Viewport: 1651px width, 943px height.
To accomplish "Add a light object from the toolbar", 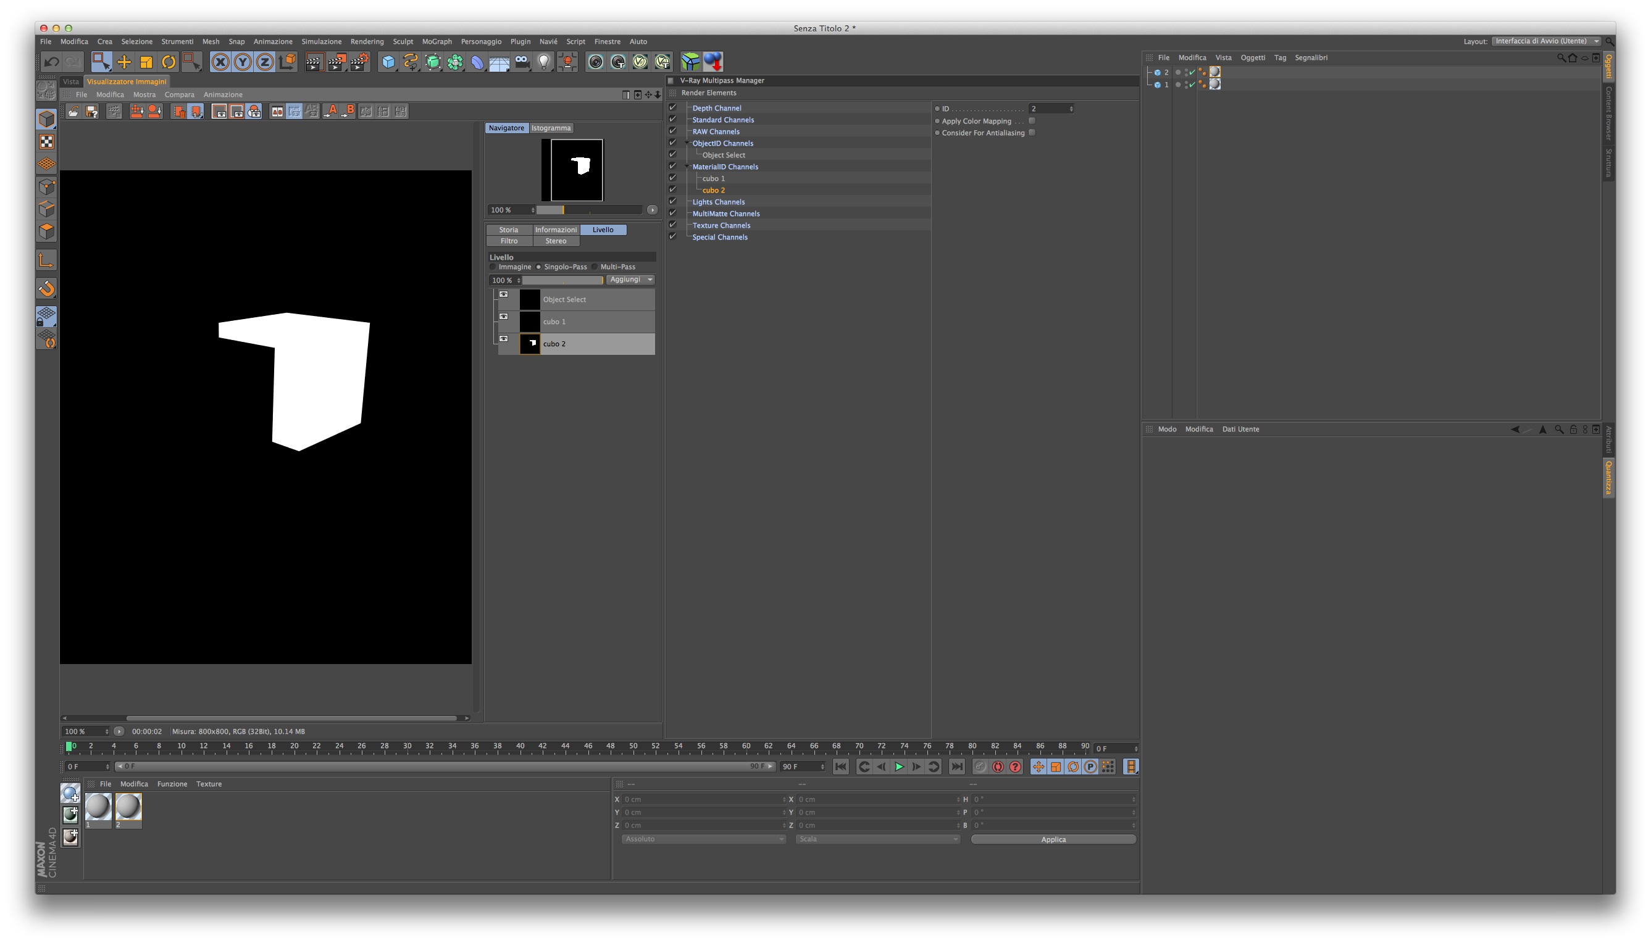I will 543,62.
